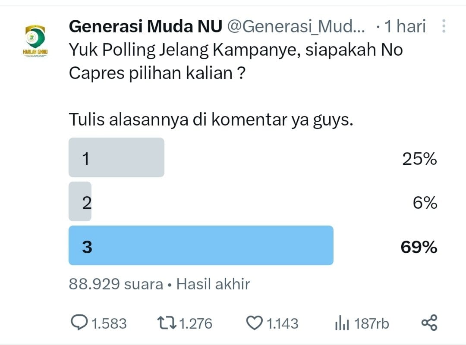Tap the 25% poll result
The height and width of the screenshot is (345, 466).
click(419, 159)
